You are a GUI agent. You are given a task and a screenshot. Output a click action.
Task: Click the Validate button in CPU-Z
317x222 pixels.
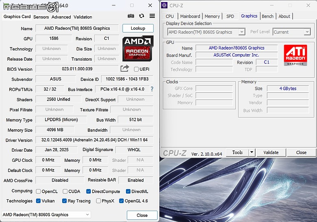tap(271, 152)
